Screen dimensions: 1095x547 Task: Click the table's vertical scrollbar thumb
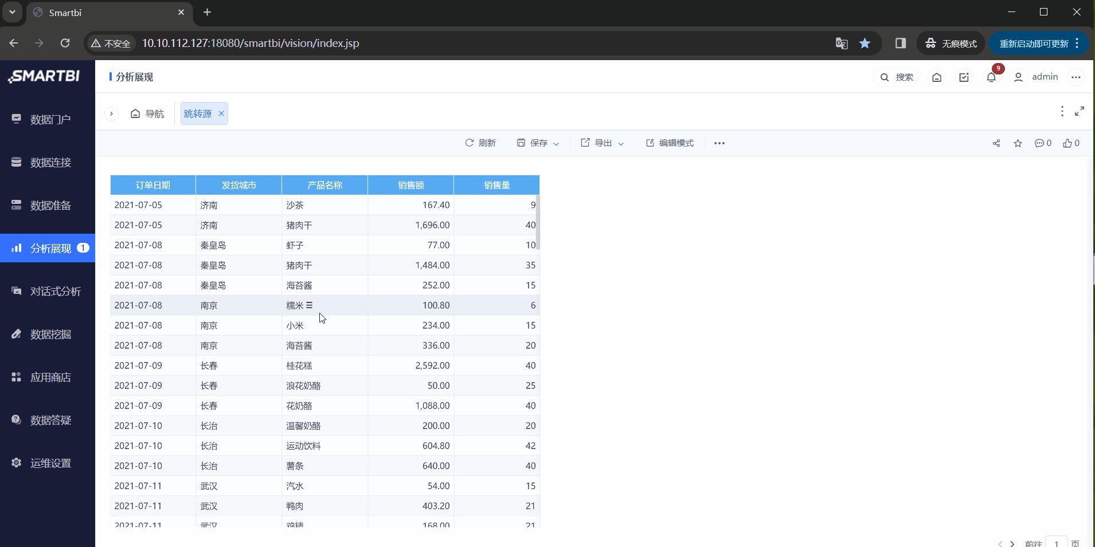538,222
